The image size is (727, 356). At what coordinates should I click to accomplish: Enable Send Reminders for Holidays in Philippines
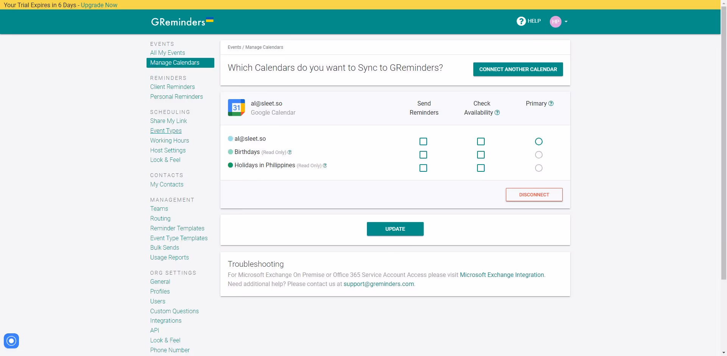[x=423, y=168]
